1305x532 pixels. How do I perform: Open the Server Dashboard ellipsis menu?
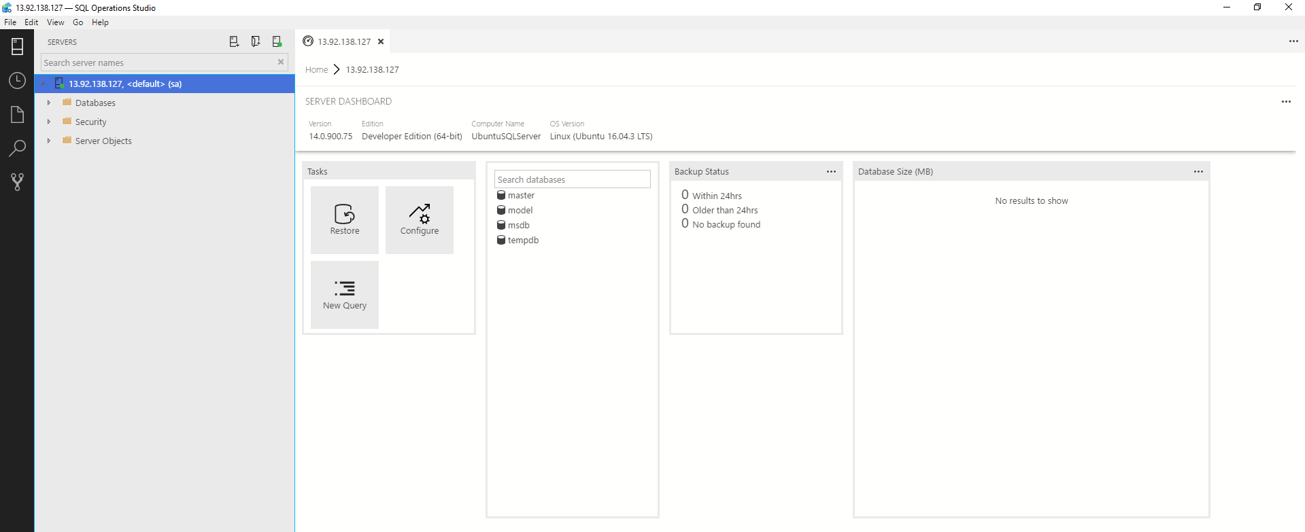tap(1286, 101)
